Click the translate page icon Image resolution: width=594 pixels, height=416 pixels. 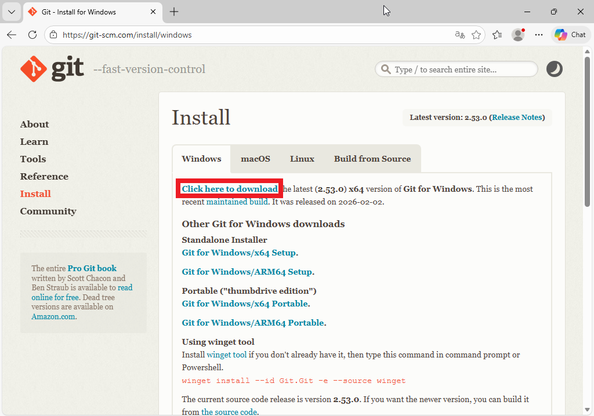coord(460,35)
